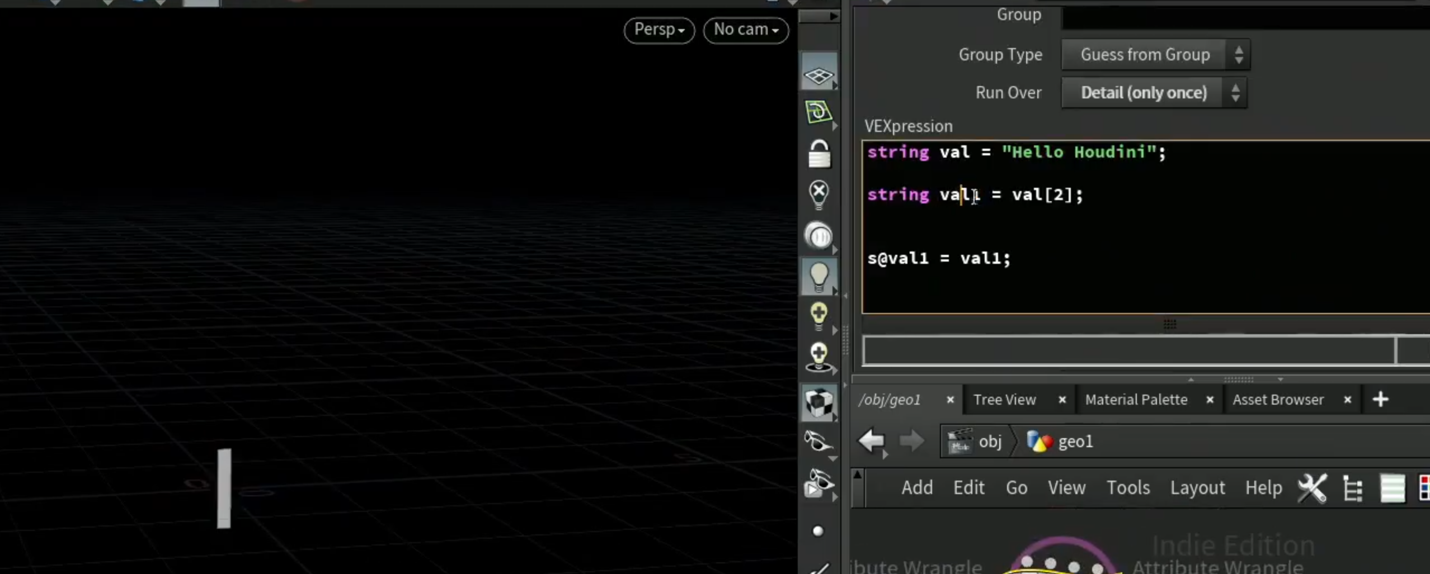Click the obj path segment
The width and height of the screenshot is (1430, 574).
pyautogui.click(x=975, y=442)
